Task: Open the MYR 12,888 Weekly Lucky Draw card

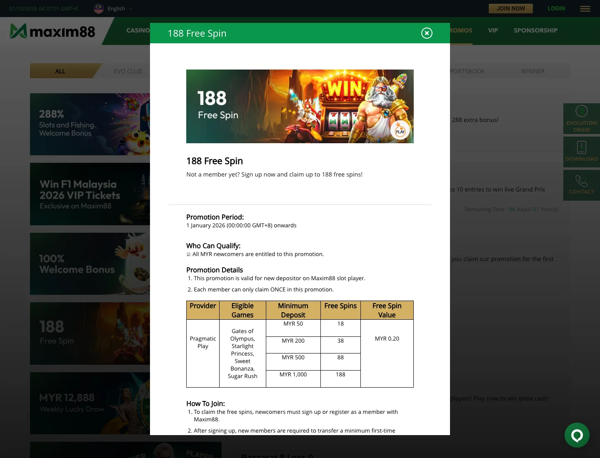Action: (90, 403)
